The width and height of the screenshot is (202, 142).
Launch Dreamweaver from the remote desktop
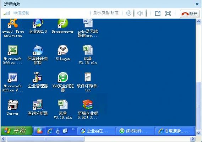tap(63, 26)
